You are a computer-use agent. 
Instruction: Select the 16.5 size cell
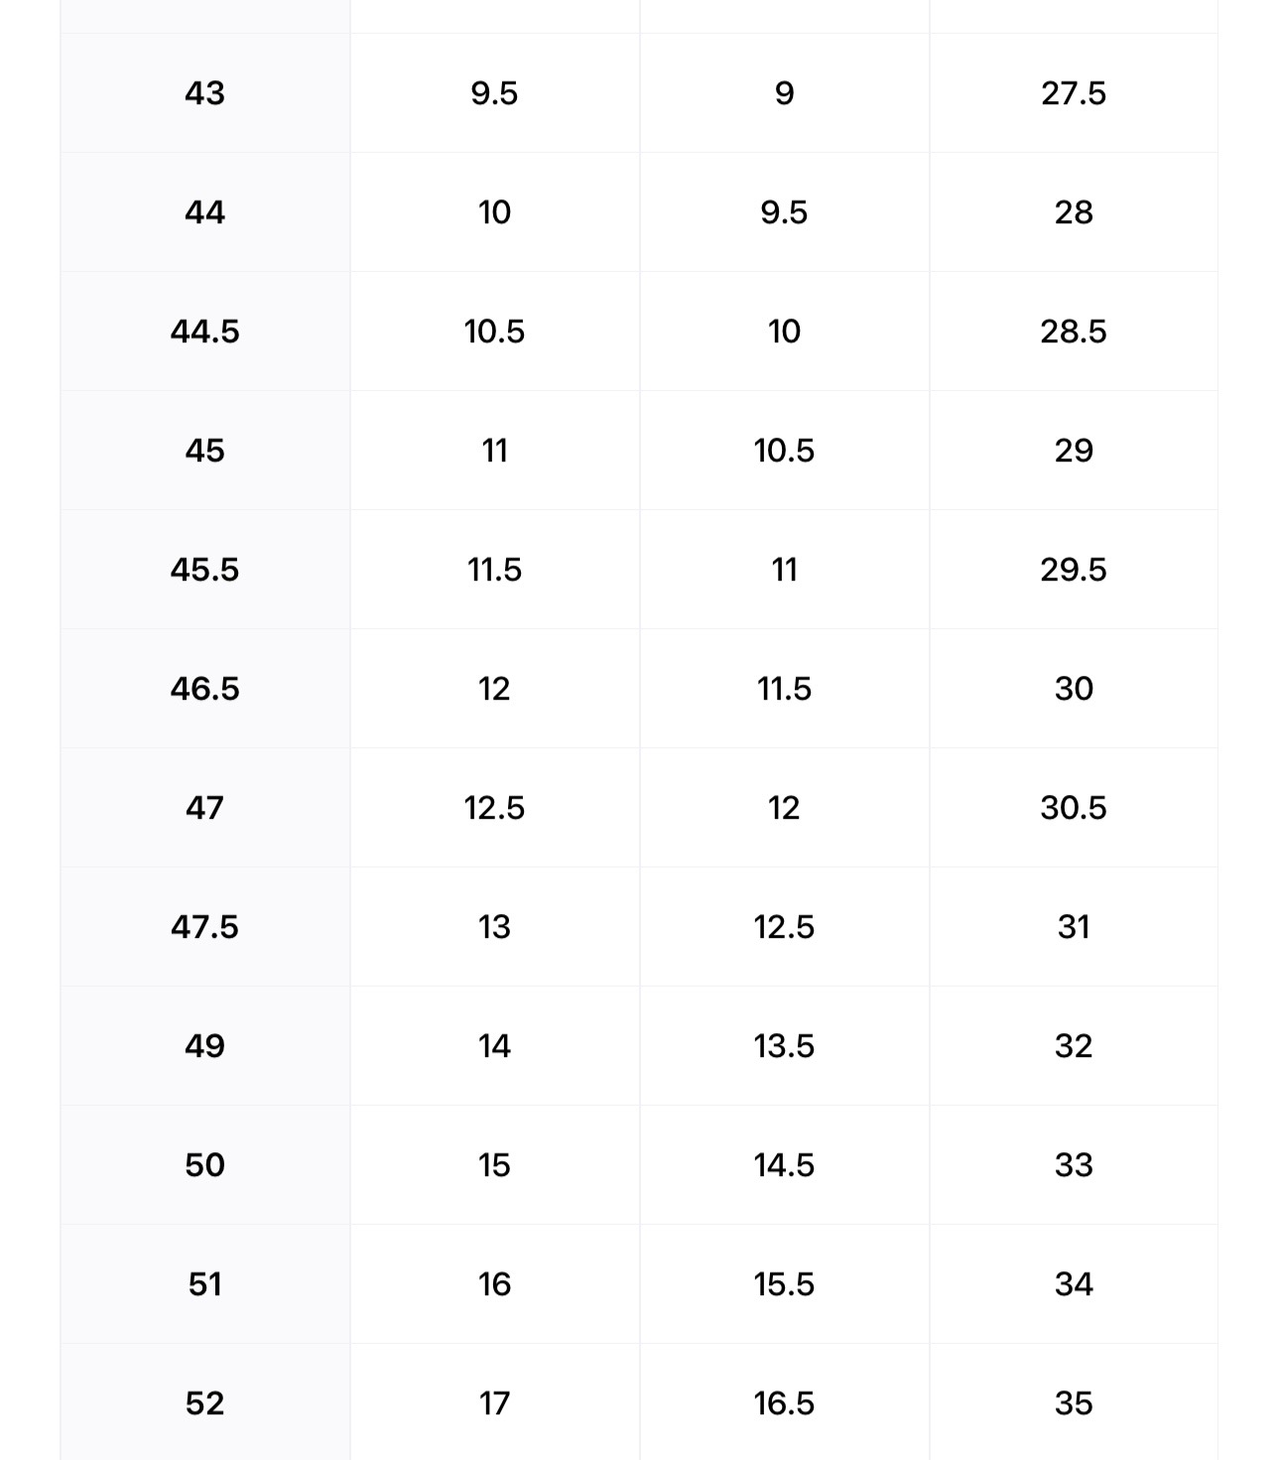pos(784,1403)
